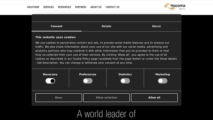
Task: Go to About Us in navigation
Action: (x=96, y=7)
